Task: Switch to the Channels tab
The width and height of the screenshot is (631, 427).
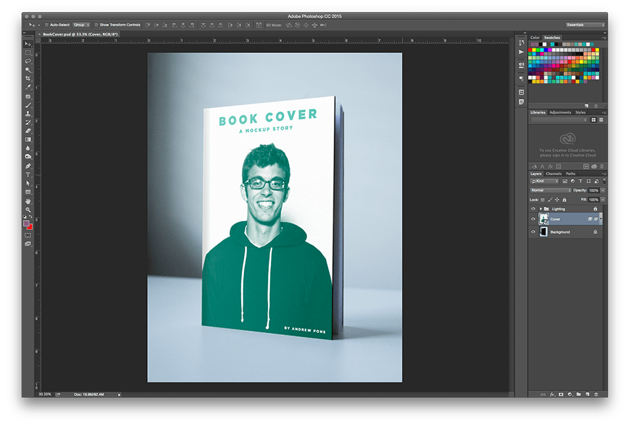Action: pos(554,173)
